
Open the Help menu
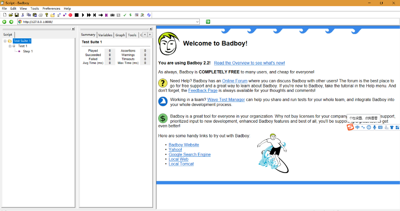[67, 8]
